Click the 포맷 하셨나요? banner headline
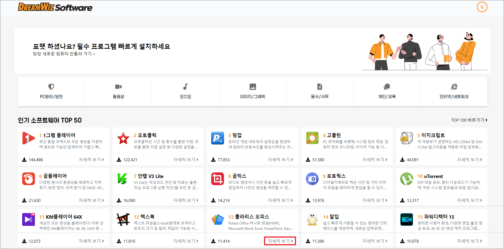The image size is (504, 249). [101, 46]
